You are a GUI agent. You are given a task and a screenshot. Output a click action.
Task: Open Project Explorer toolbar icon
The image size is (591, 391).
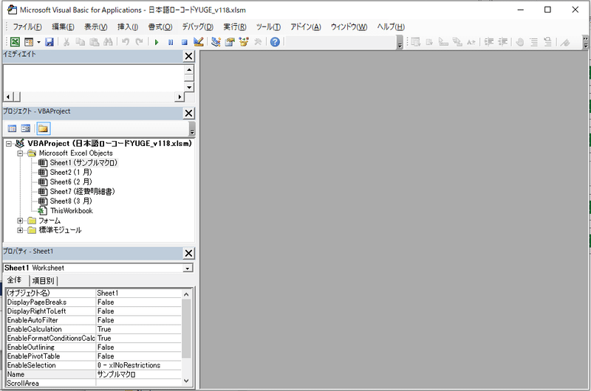[216, 42]
